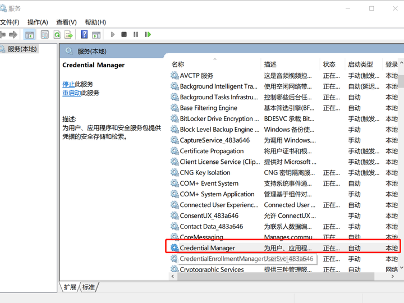Select the Cryptographic Services row name
404x303 pixels.
tap(212, 269)
